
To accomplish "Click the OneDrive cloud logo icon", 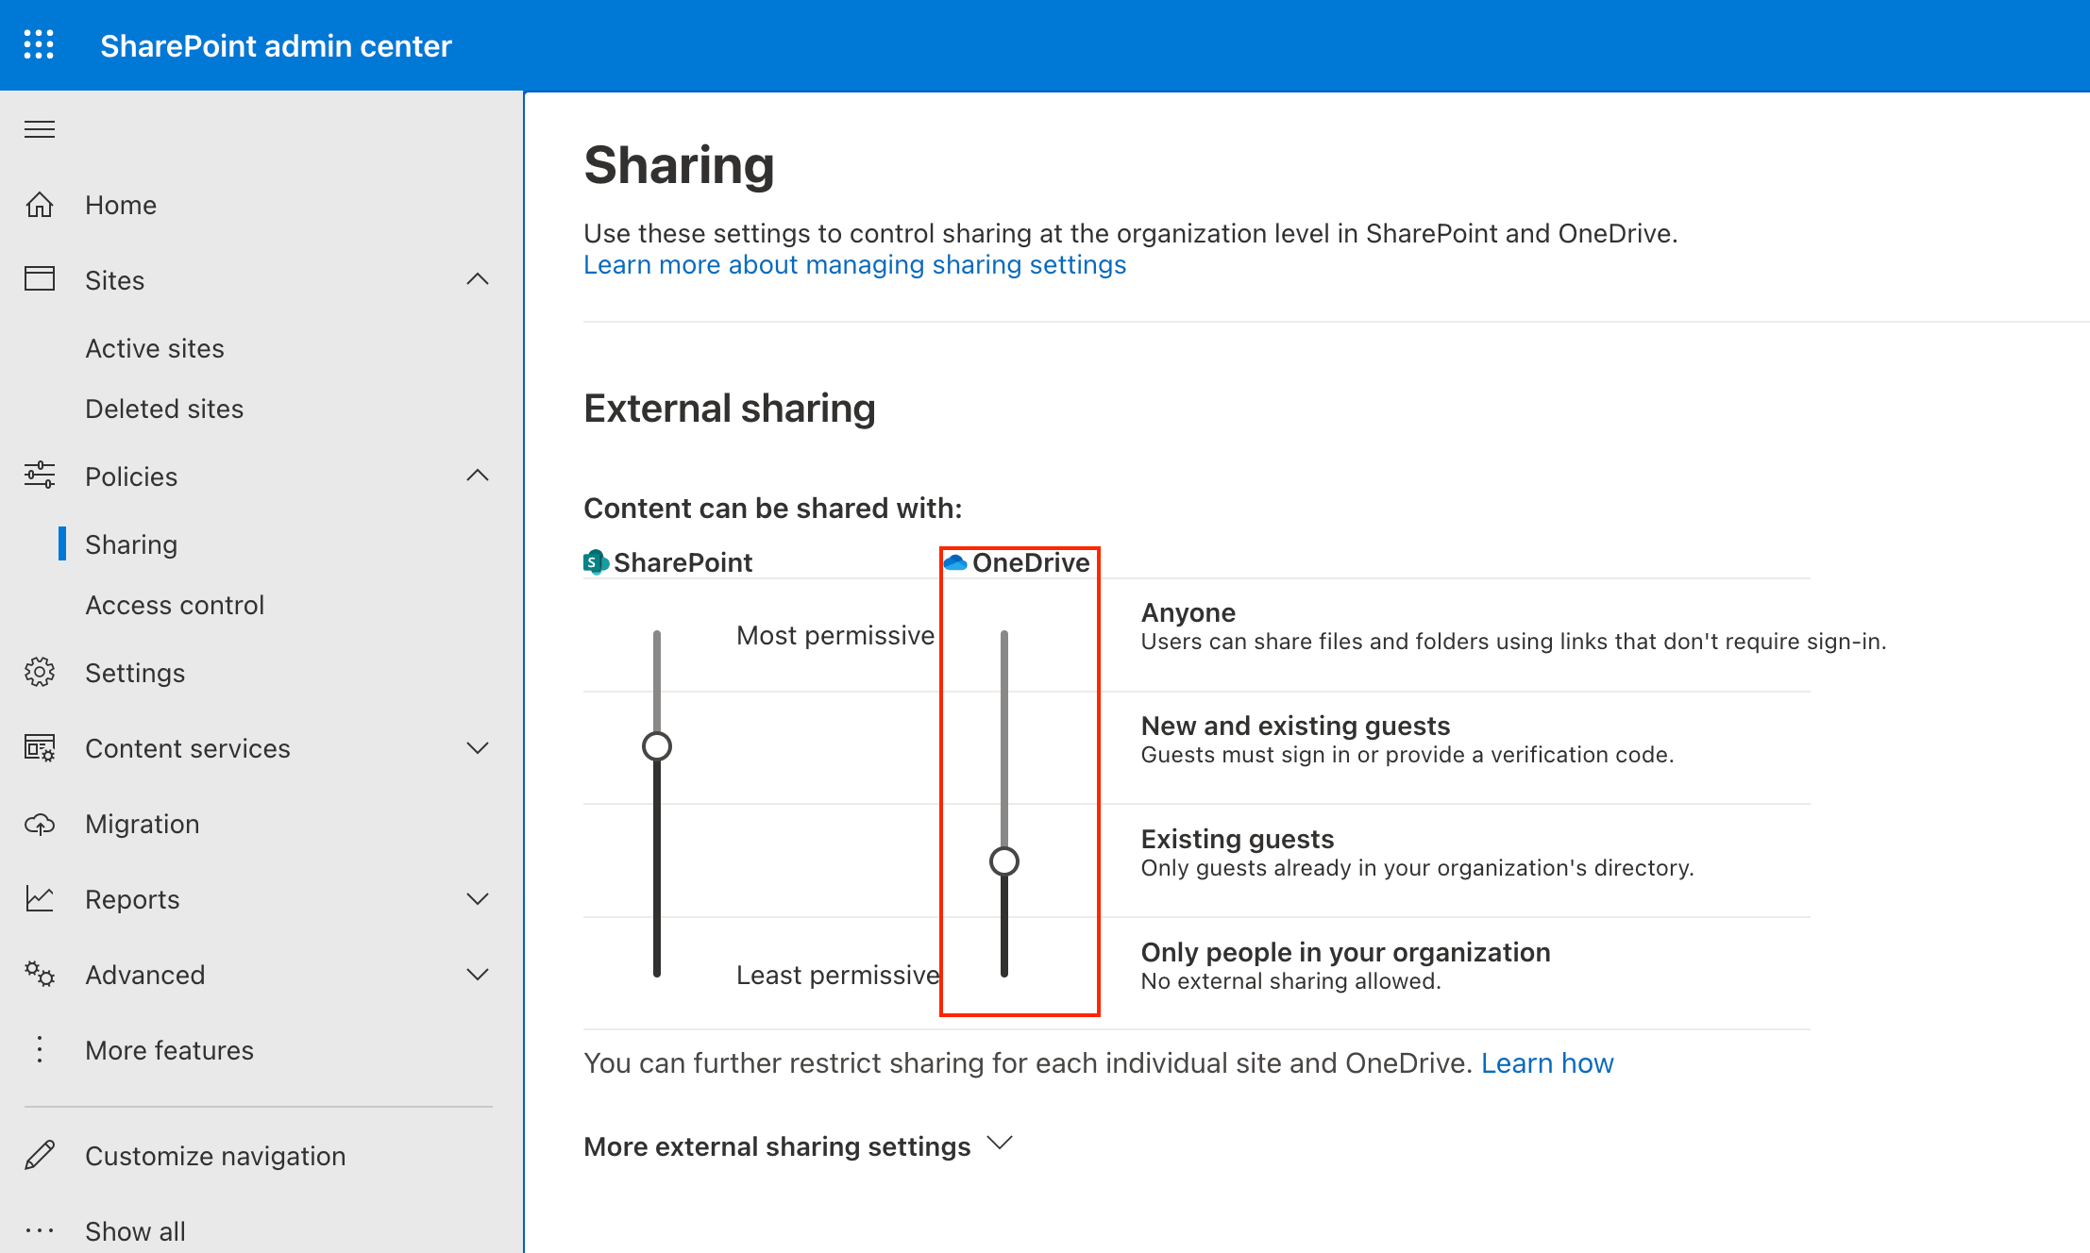I will pos(955,562).
